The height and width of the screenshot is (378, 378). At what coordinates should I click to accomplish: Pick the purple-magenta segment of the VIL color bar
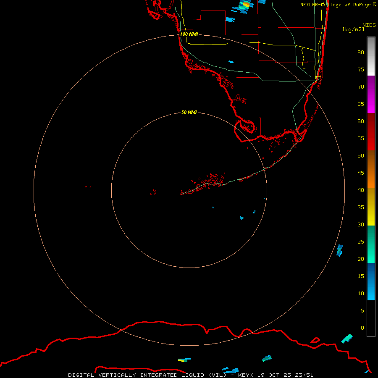(371, 94)
